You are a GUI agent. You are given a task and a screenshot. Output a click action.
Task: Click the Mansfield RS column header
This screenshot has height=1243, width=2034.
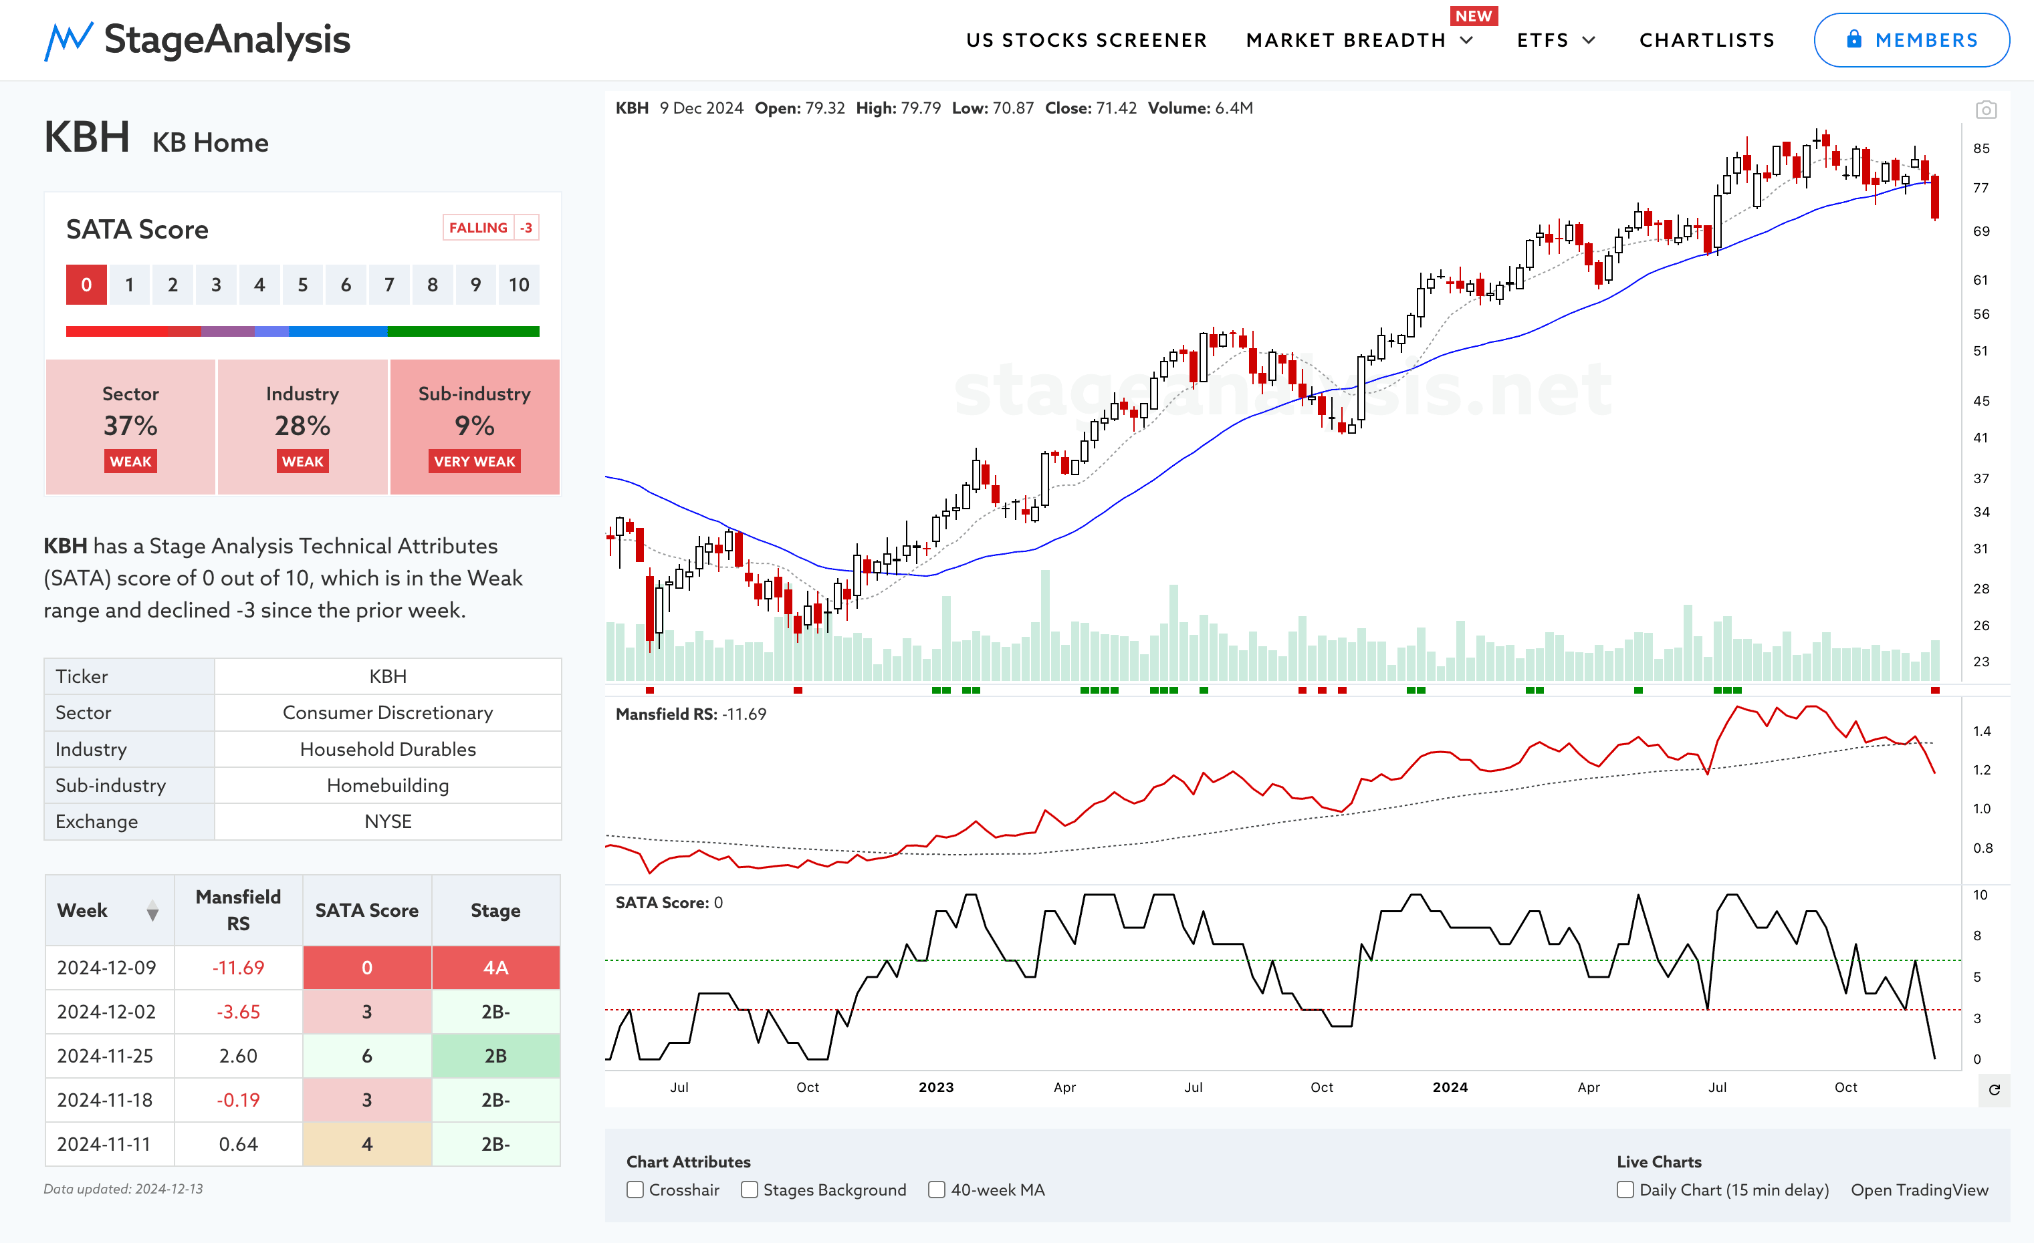(238, 910)
